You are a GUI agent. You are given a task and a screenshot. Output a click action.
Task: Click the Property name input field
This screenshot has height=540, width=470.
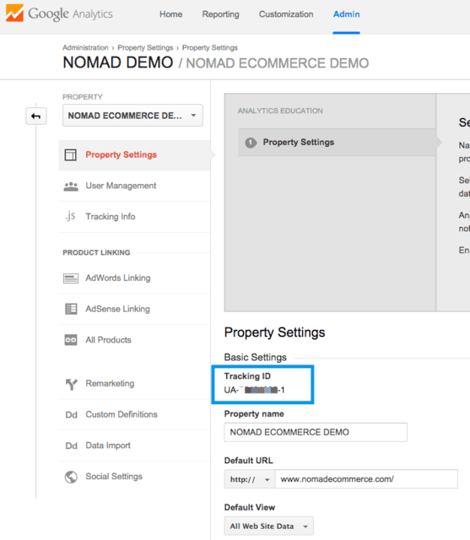click(316, 432)
